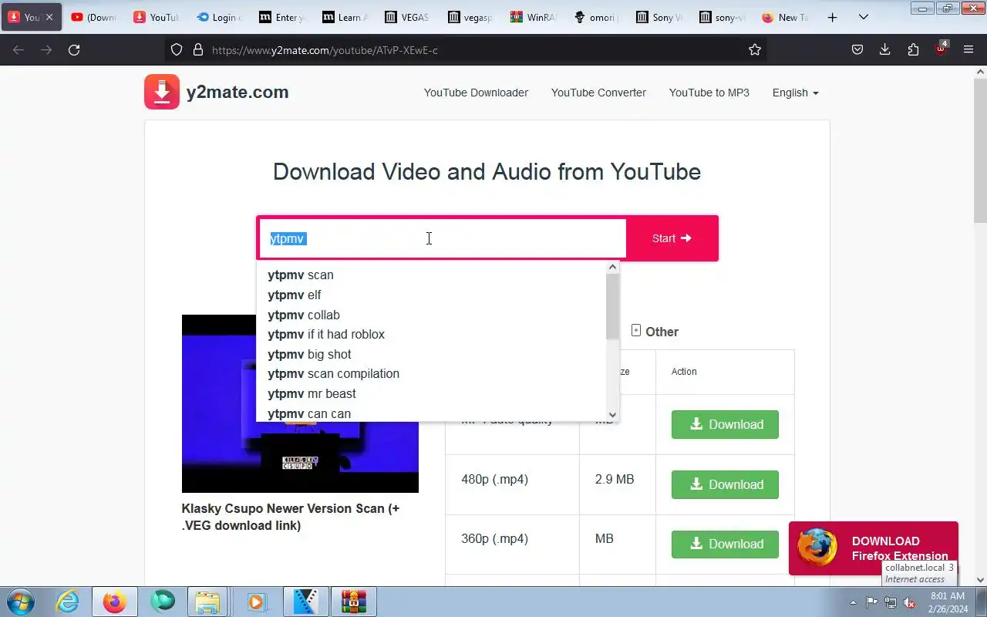987x617 pixels.
Task: Click the network tray icon
Action: pyautogui.click(x=890, y=602)
